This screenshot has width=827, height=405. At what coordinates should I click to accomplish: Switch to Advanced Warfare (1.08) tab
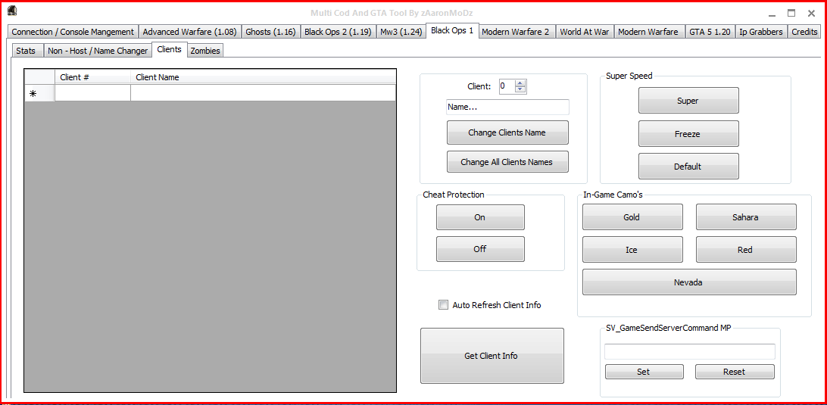pos(189,32)
